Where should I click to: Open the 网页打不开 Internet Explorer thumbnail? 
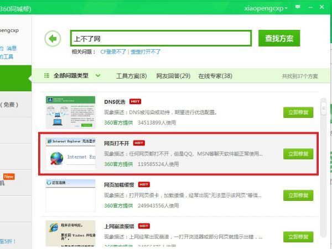(70, 153)
